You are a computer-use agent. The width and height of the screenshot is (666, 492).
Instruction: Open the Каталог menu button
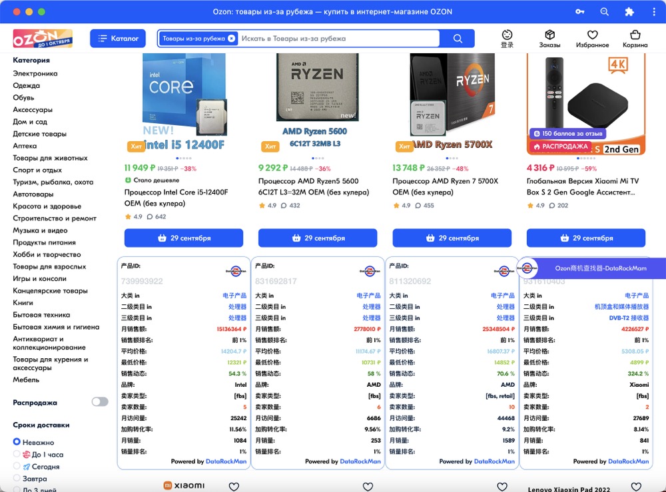point(118,39)
